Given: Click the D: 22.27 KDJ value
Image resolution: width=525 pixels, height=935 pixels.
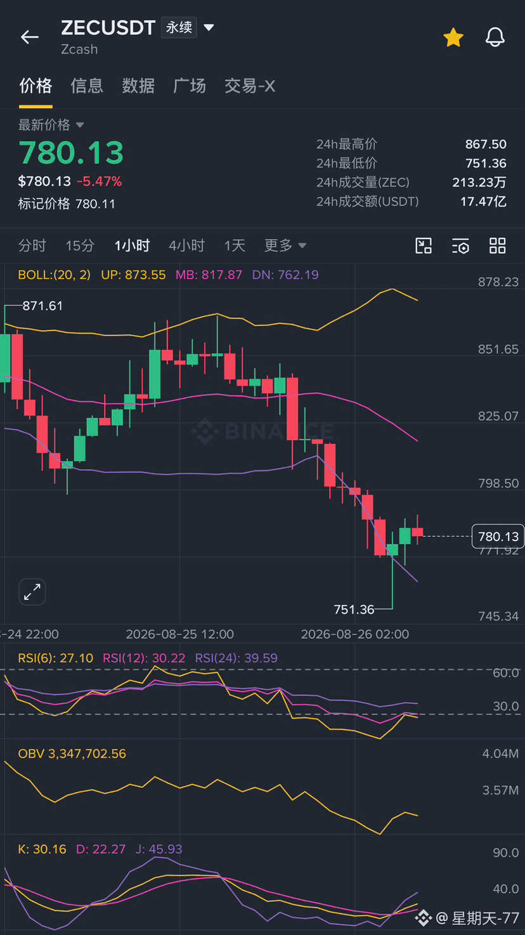Looking at the screenshot, I should click(101, 849).
